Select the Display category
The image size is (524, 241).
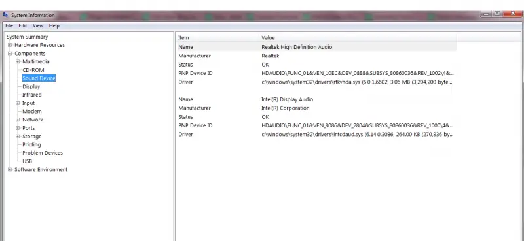tap(31, 86)
